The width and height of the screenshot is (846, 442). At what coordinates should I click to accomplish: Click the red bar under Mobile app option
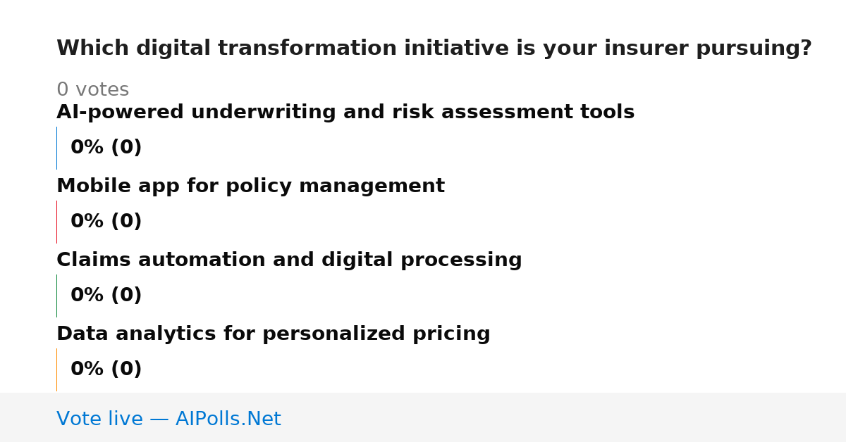[x=56, y=222]
